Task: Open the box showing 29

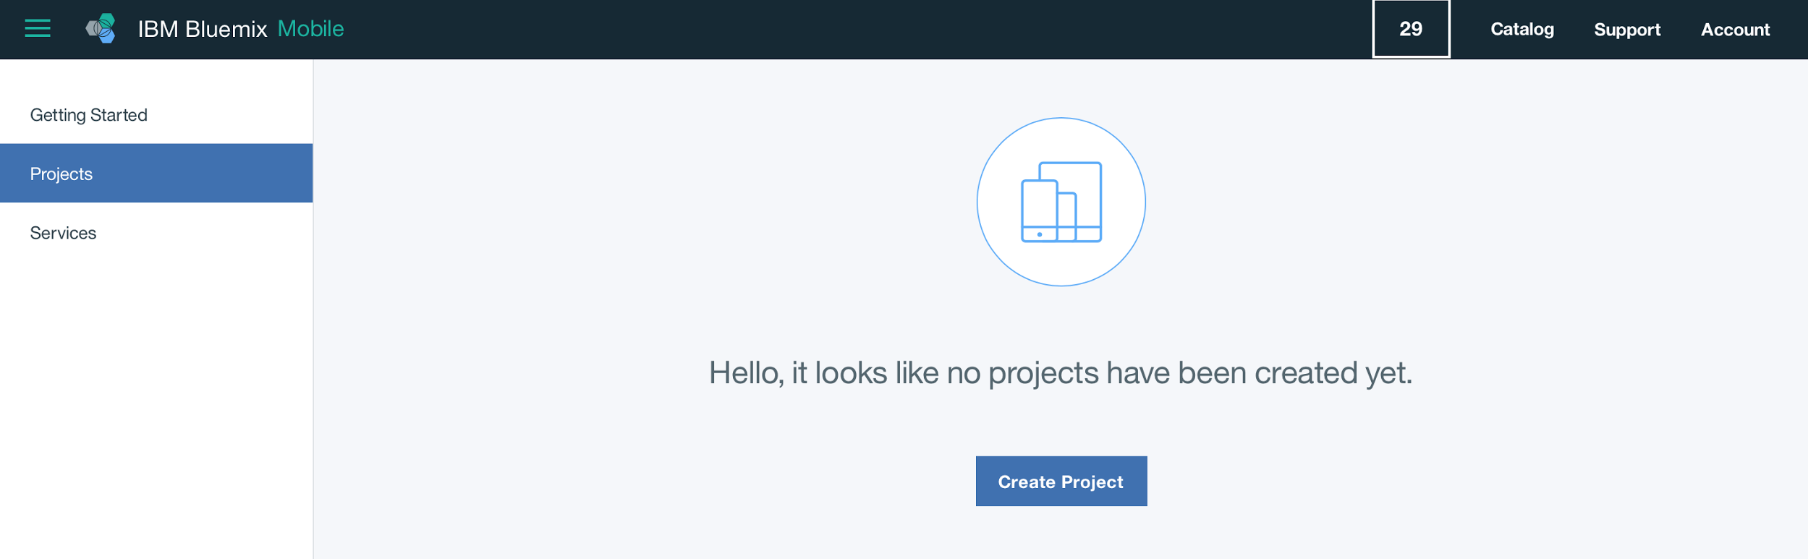Action: [x=1411, y=29]
